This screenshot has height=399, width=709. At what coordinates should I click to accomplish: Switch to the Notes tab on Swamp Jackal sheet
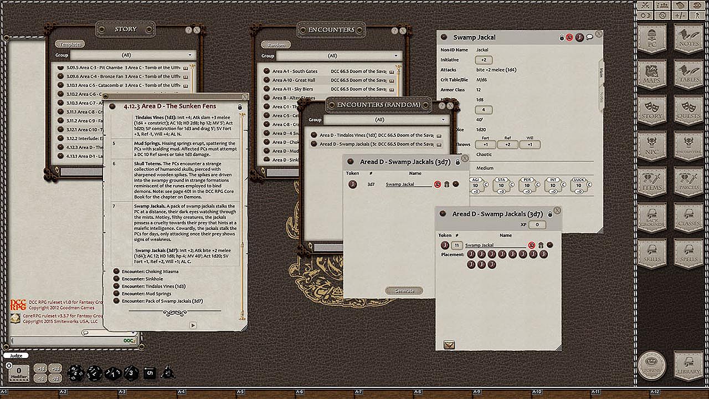601,96
